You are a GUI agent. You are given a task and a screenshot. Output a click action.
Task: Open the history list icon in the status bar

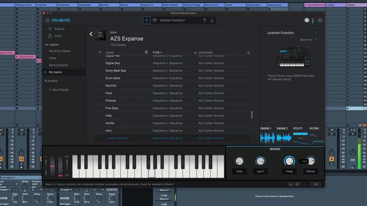point(297,184)
